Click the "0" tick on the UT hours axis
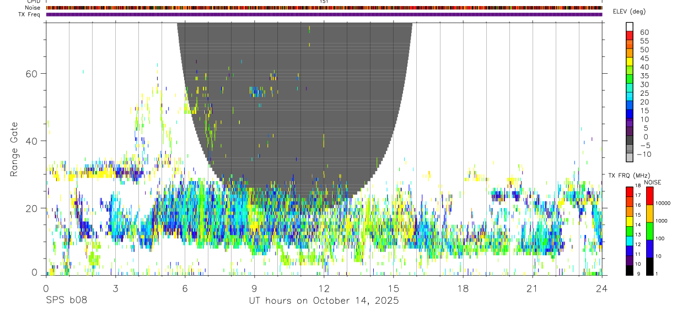 click(46, 288)
